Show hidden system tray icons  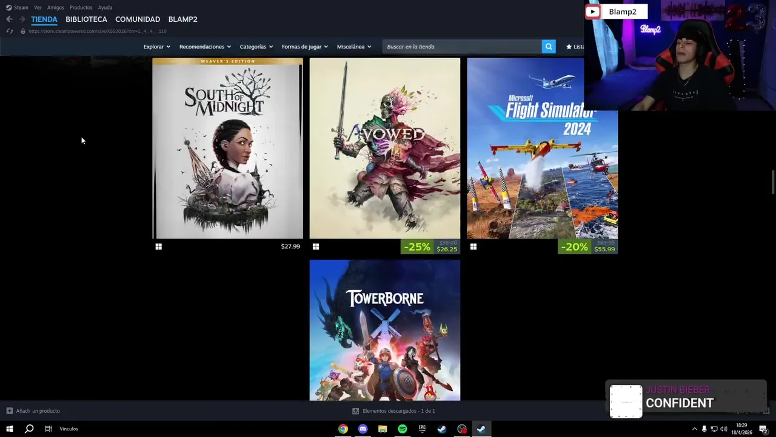[x=695, y=429]
